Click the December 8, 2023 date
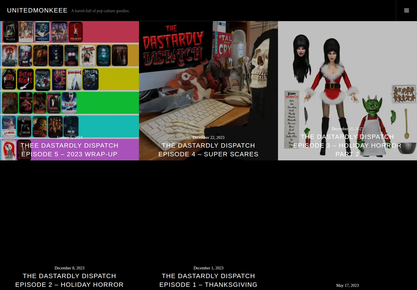Image resolution: width=417 pixels, height=290 pixels. [x=69, y=268]
